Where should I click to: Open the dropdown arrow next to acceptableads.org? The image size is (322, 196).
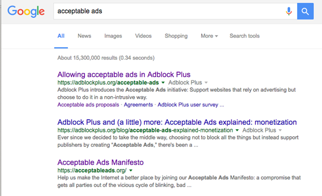(x=131, y=170)
